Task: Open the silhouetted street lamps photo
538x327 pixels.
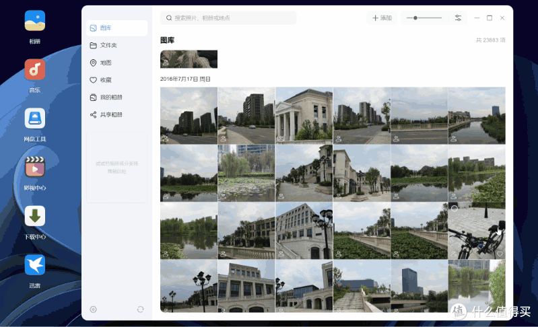Action: (189, 286)
